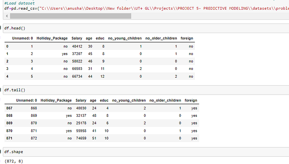Click into the df.head() code cell
The image size is (289, 164).
pyautogui.click(x=146, y=28)
